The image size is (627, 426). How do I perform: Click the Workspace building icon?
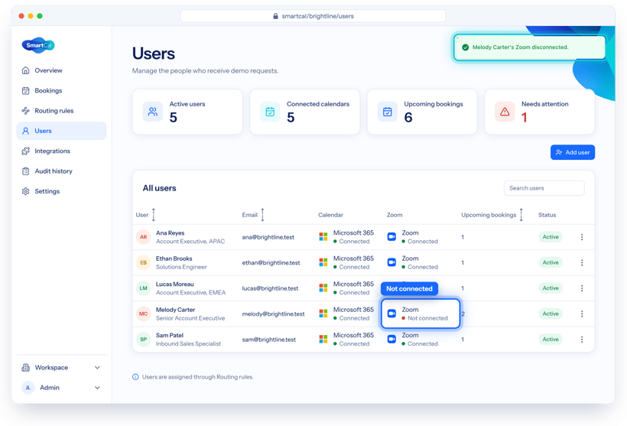25,368
